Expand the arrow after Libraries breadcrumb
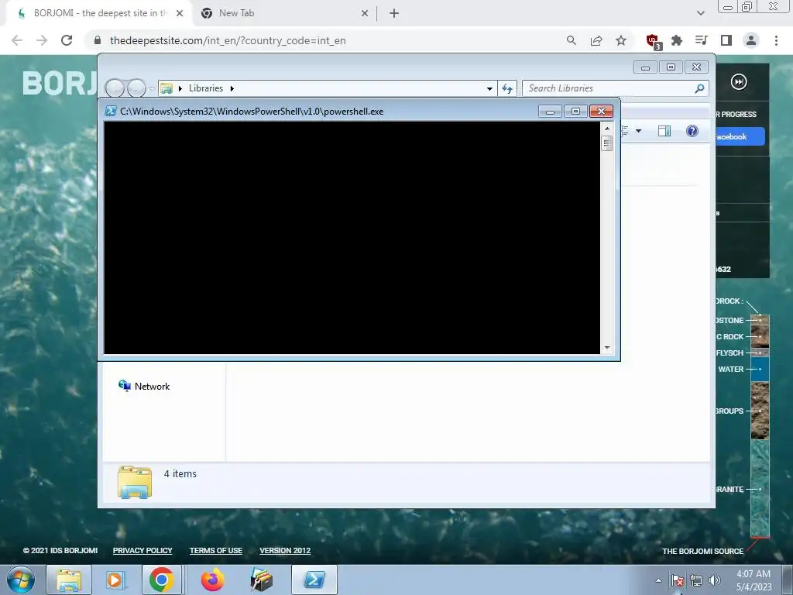The height and width of the screenshot is (595, 793). pos(232,88)
